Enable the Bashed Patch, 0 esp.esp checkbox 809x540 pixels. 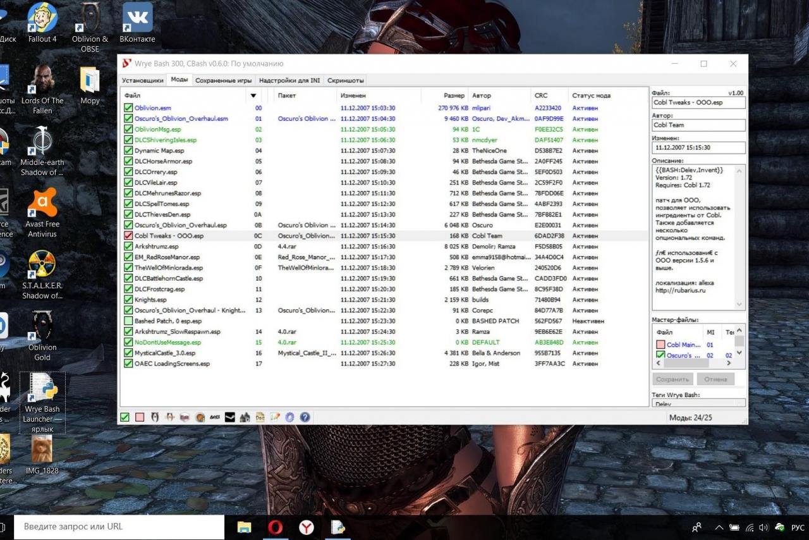click(128, 321)
